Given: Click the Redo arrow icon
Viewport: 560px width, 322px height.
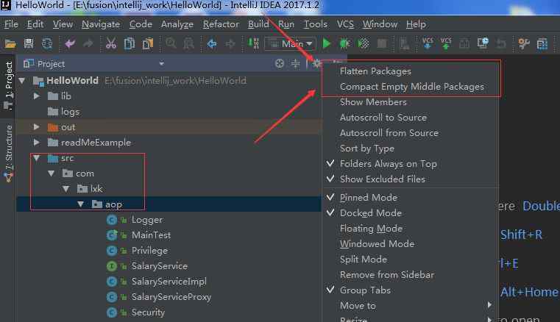Looking at the screenshot, I should tap(88, 44).
